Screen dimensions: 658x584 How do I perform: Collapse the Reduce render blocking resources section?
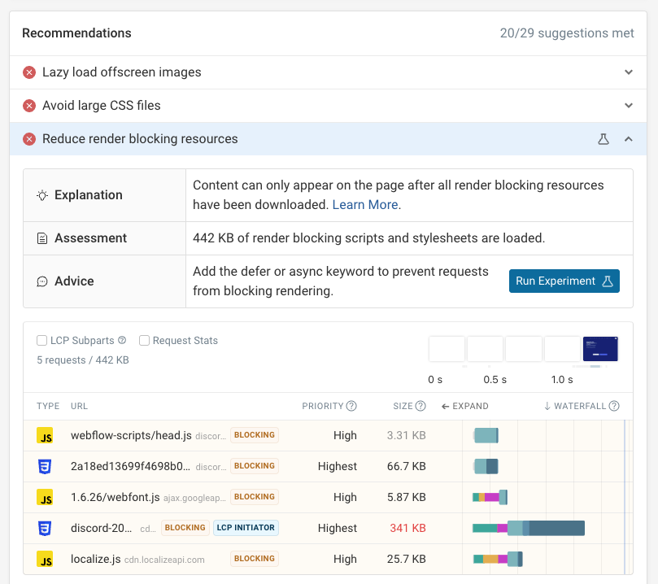(x=628, y=139)
